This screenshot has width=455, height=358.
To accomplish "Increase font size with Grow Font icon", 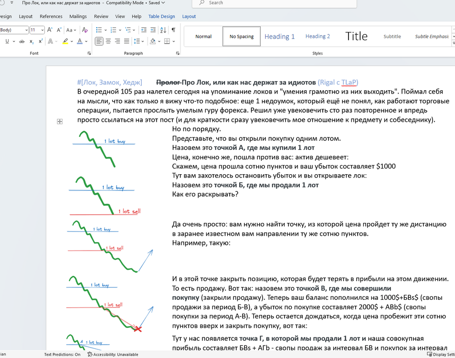I will (50, 30).
